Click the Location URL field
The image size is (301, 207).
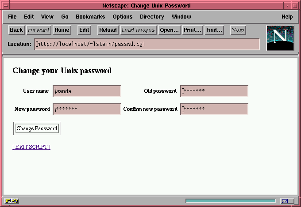tap(147, 44)
